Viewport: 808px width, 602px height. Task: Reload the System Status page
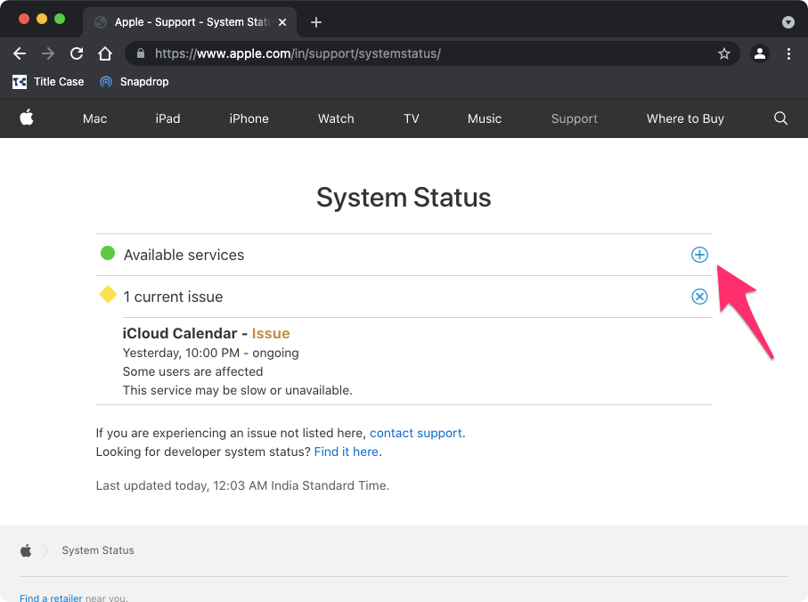[x=77, y=53]
